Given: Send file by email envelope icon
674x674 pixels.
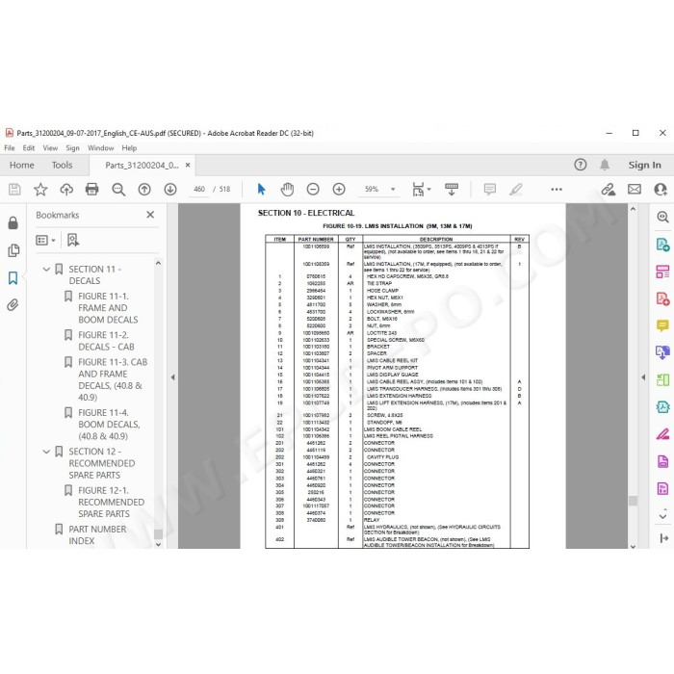Looking at the screenshot, I should (x=635, y=189).
